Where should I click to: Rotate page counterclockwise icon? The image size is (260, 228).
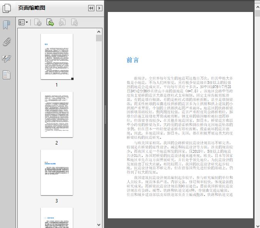coord(62,23)
